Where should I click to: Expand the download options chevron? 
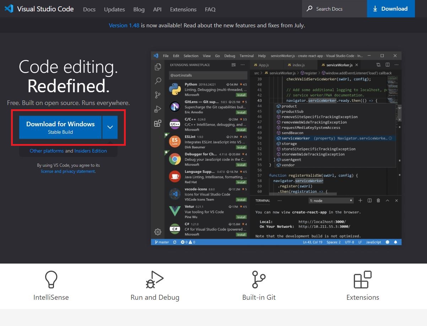click(x=110, y=127)
